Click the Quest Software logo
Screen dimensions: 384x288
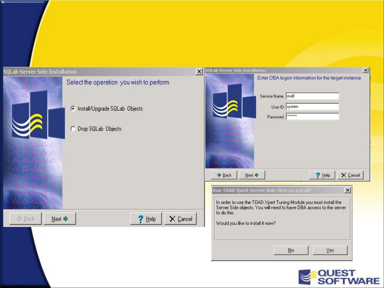click(x=339, y=277)
